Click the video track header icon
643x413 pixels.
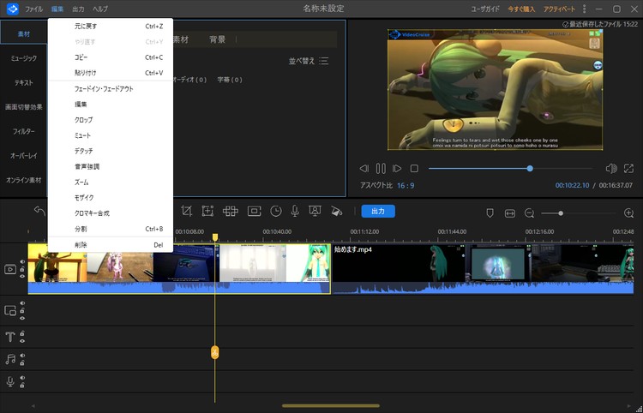coord(10,269)
